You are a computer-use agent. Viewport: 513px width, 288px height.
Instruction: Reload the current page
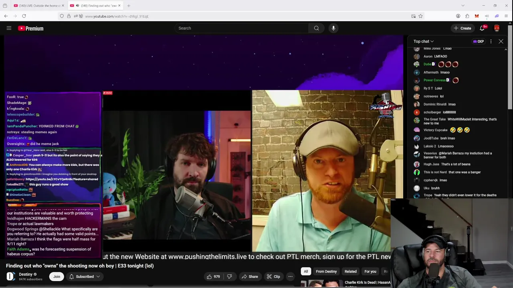(24, 16)
